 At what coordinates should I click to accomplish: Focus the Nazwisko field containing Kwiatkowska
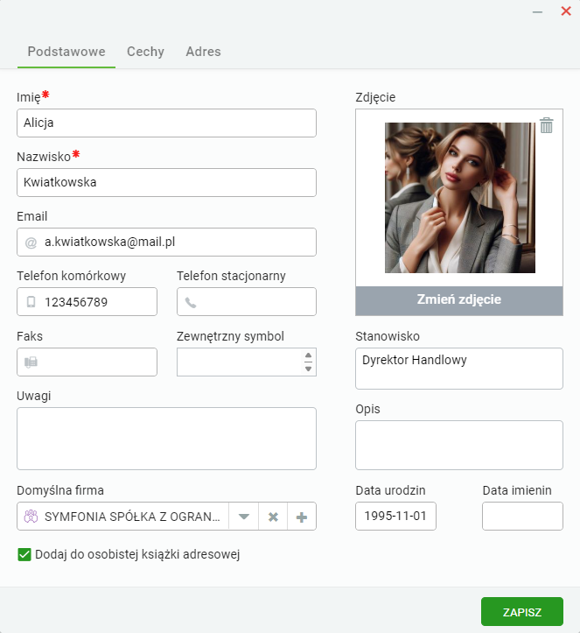click(x=166, y=182)
